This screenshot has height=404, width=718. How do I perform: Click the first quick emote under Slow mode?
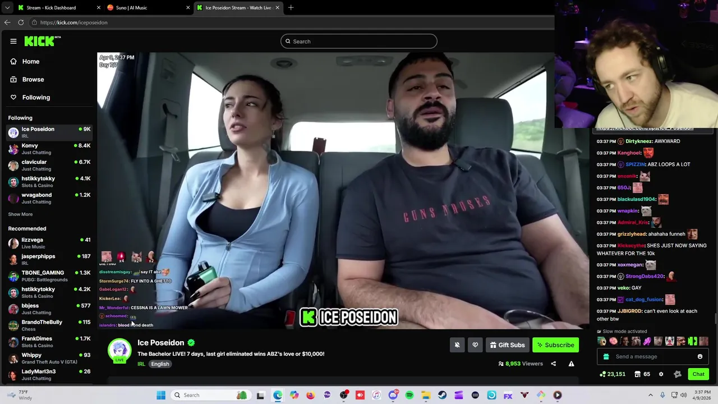pyautogui.click(x=602, y=341)
